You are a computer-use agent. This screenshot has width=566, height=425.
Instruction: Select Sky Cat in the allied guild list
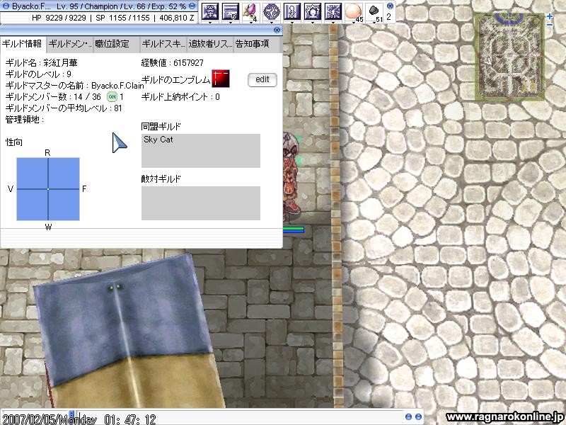[158, 140]
